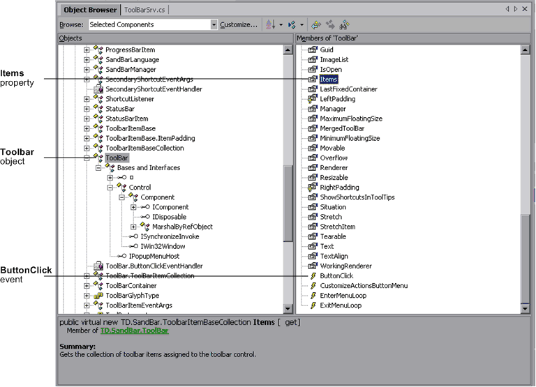536x387 pixels.
Task: Click the Sort Members icon in toolbar
Action: coord(292,24)
